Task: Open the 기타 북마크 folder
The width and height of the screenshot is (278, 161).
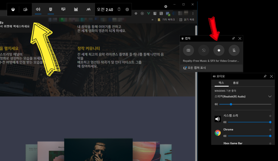Action: coord(166,20)
